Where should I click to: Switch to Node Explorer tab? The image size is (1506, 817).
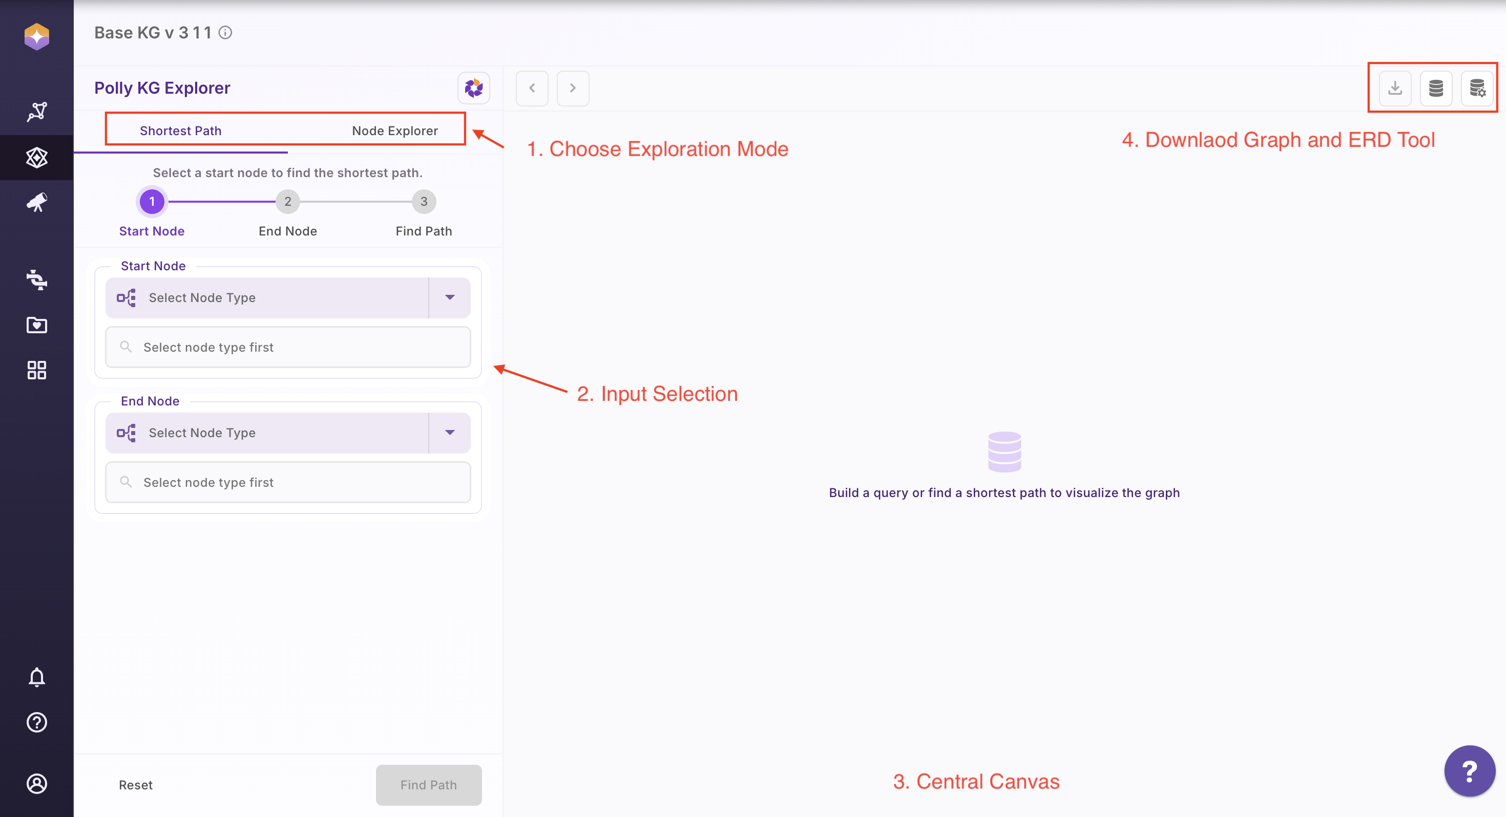(394, 131)
